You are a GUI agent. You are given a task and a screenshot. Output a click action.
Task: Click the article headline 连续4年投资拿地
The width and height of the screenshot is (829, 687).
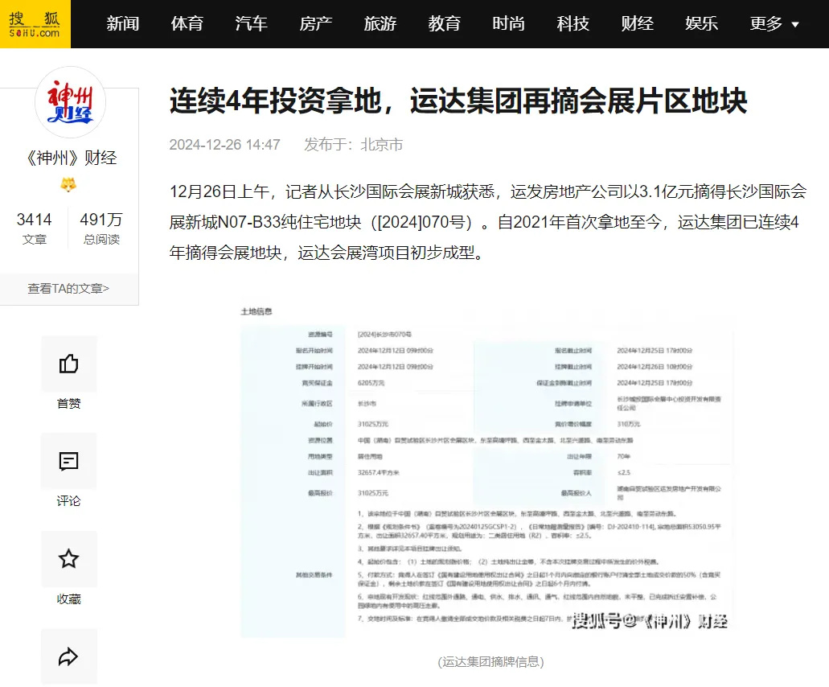458,101
